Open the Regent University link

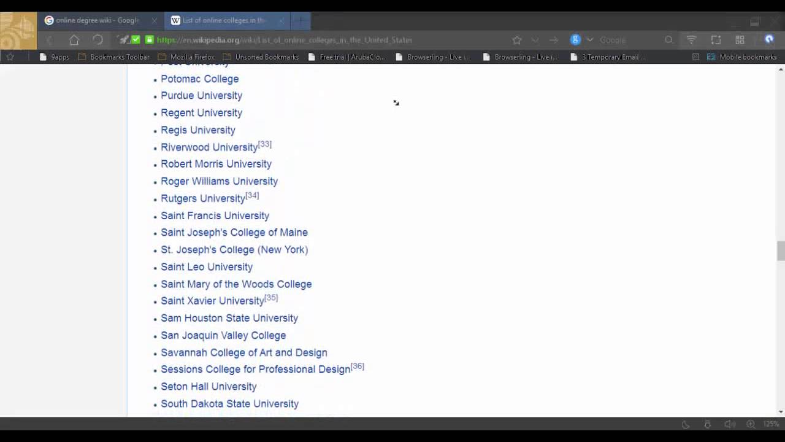[201, 113]
